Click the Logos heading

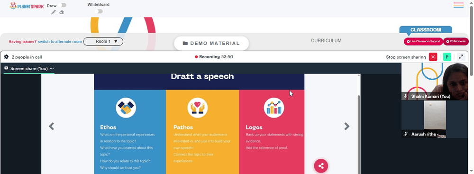pos(254,128)
